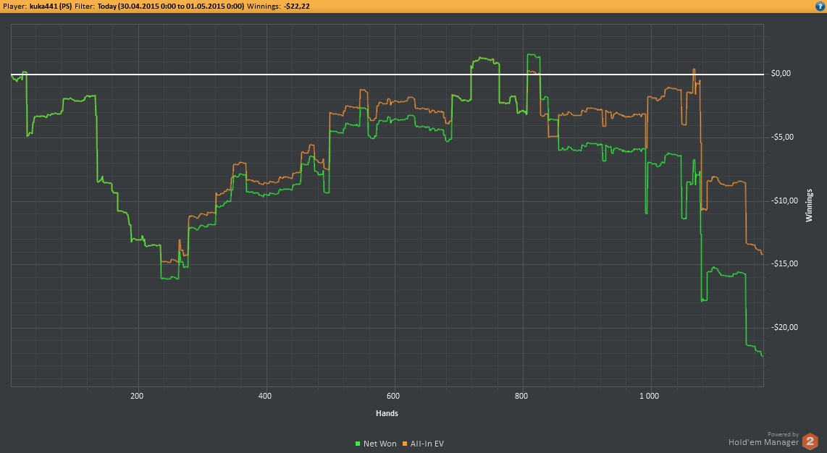Click the vertical Winnings y-axis title

[x=809, y=206]
